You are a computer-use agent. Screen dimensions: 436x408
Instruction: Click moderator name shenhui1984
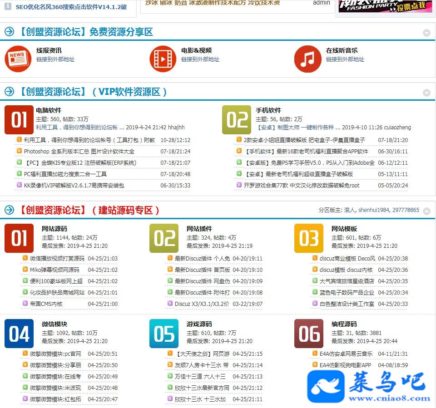point(374,210)
